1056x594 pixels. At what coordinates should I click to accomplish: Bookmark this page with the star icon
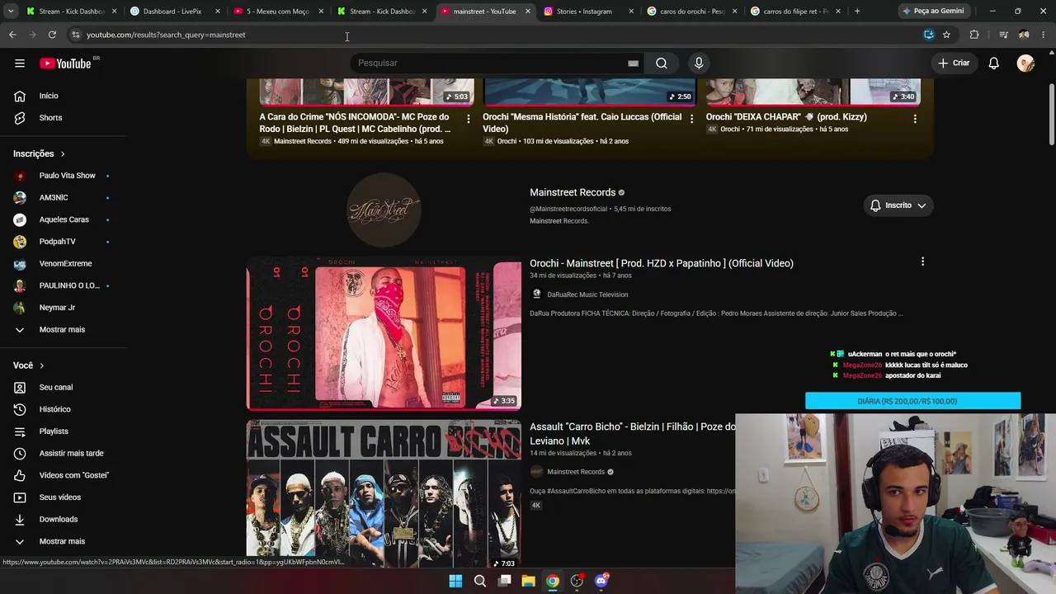946,35
